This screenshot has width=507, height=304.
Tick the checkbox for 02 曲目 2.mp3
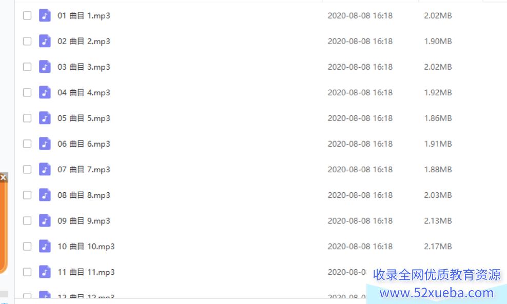point(27,41)
